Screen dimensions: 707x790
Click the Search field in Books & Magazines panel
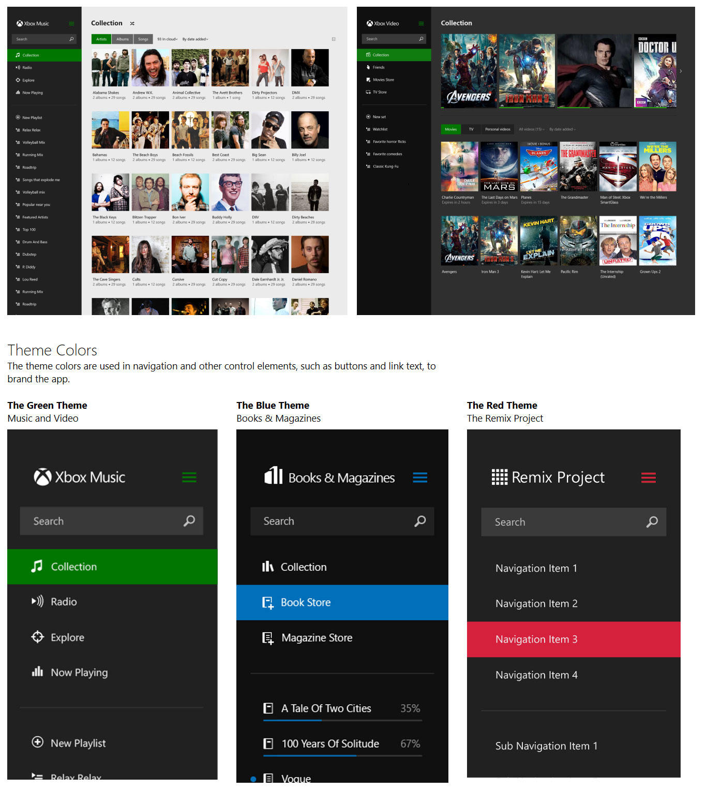tap(342, 521)
